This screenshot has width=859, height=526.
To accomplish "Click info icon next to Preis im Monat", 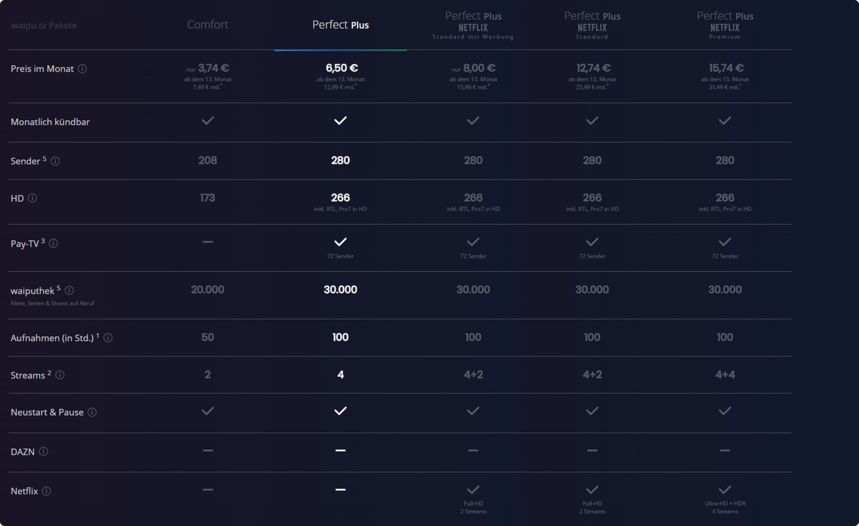I will coord(83,69).
